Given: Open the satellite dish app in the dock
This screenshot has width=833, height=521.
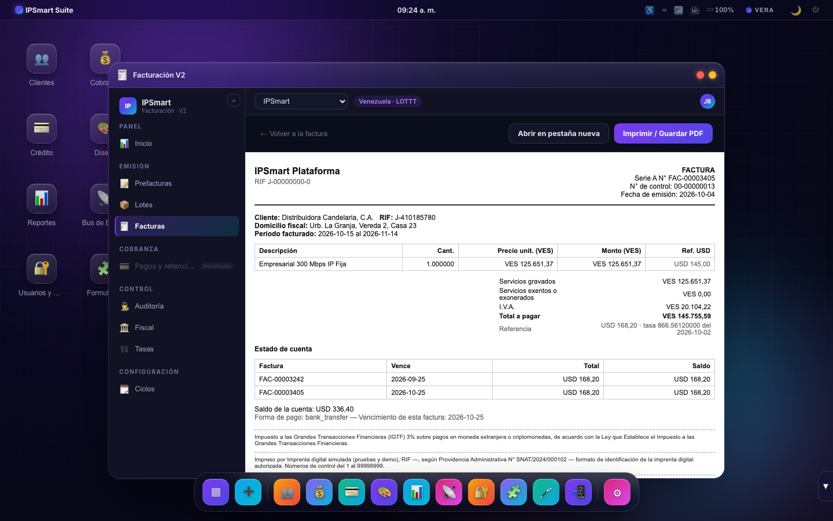Looking at the screenshot, I should pyautogui.click(x=449, y=493).
